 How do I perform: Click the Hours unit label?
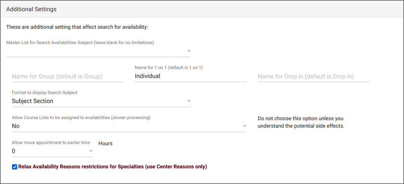pos(105,143)
